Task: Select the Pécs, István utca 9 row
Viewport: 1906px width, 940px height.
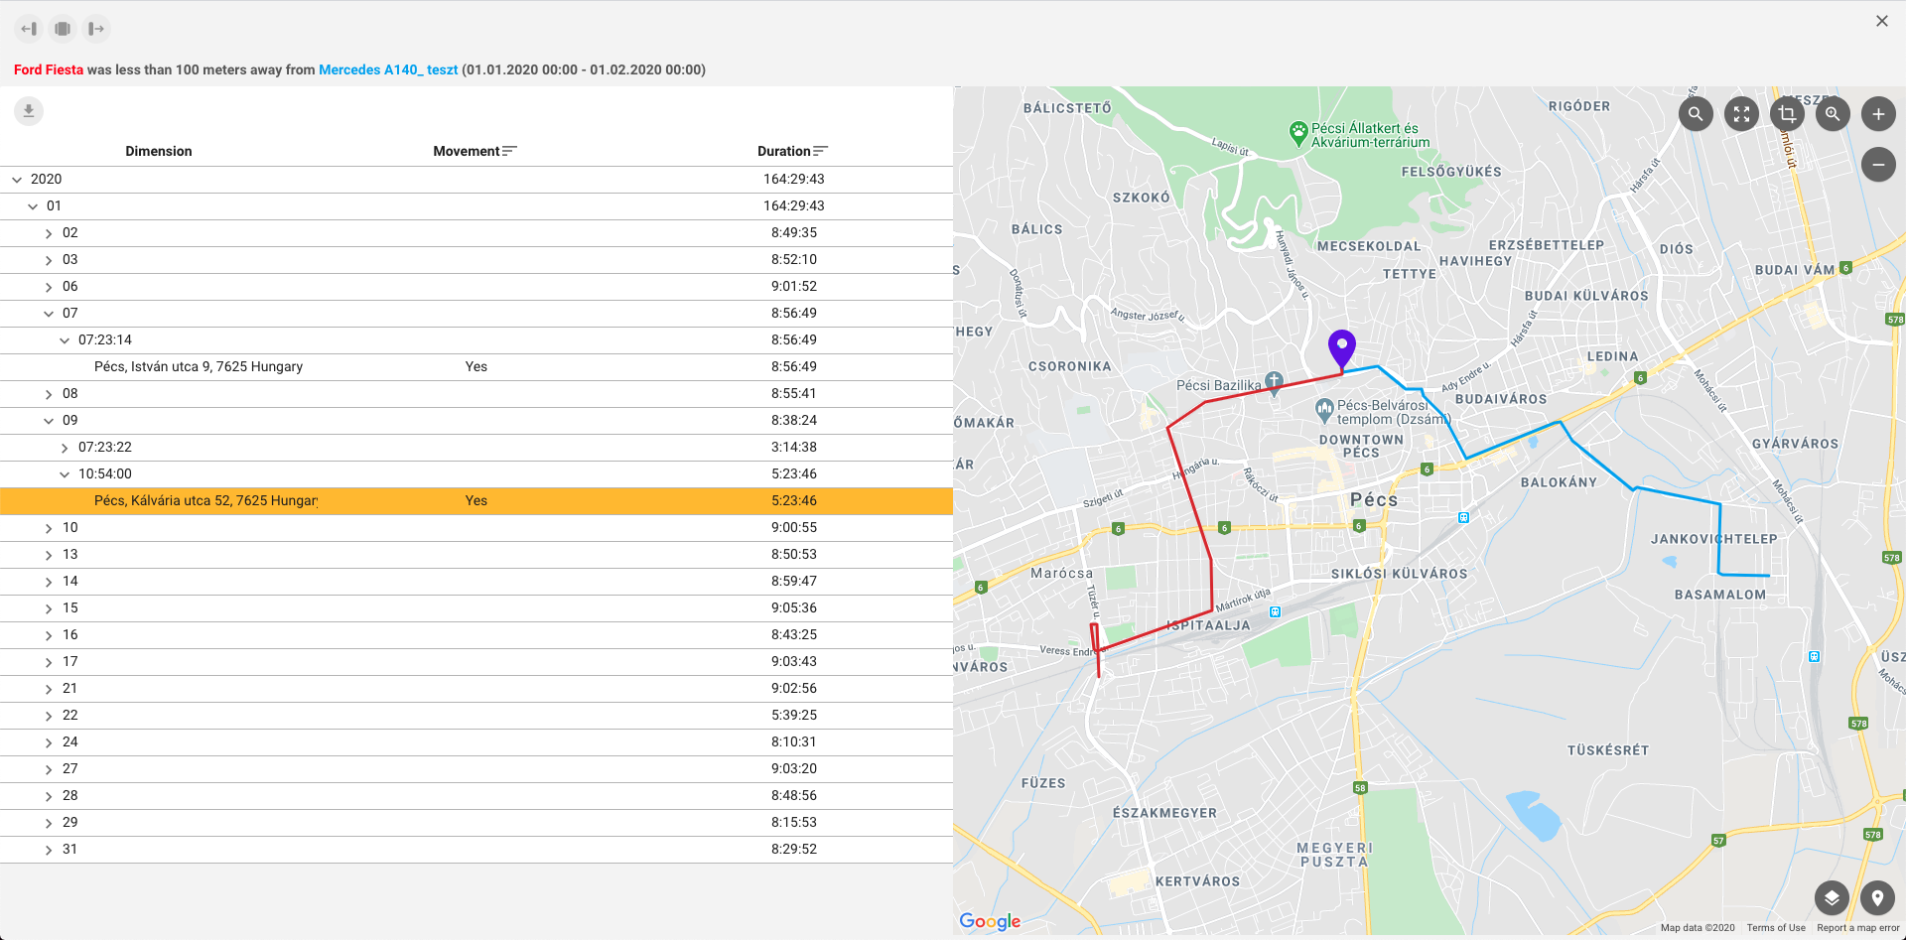Action: [199, 367]
